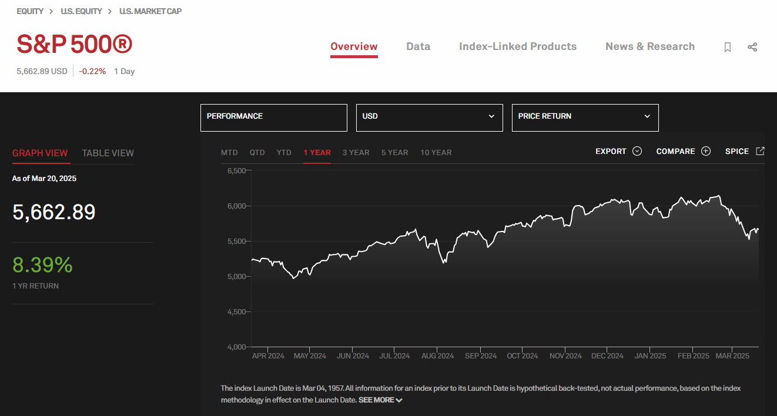Click the 4,000 y-axis label
Viewport: 777px width, 416px height.
tap(237, 347)
